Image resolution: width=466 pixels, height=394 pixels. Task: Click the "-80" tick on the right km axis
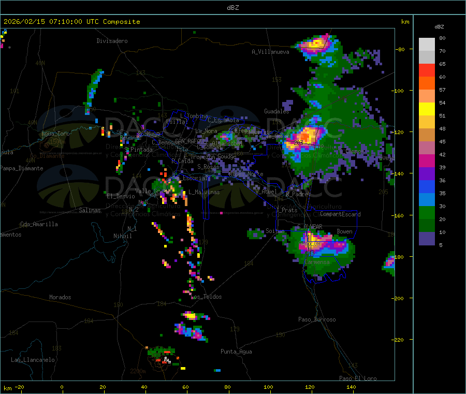point(400,49)
